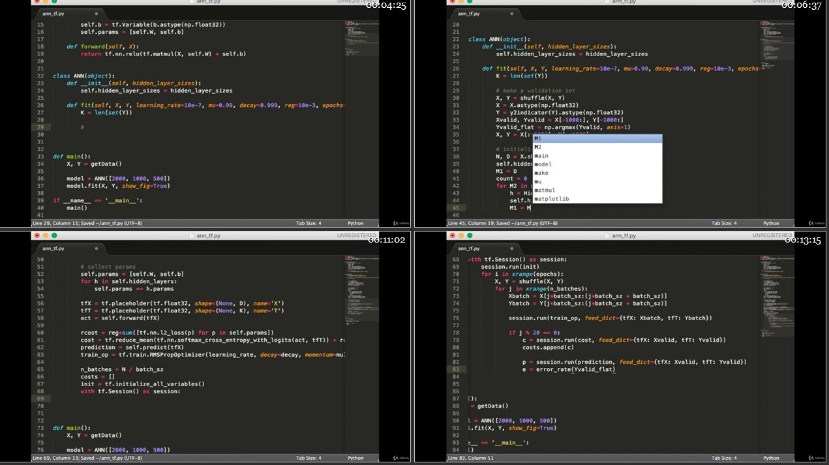
Task: Click line number 83 in Line 83 window gutter
Action: coord(455,369)
